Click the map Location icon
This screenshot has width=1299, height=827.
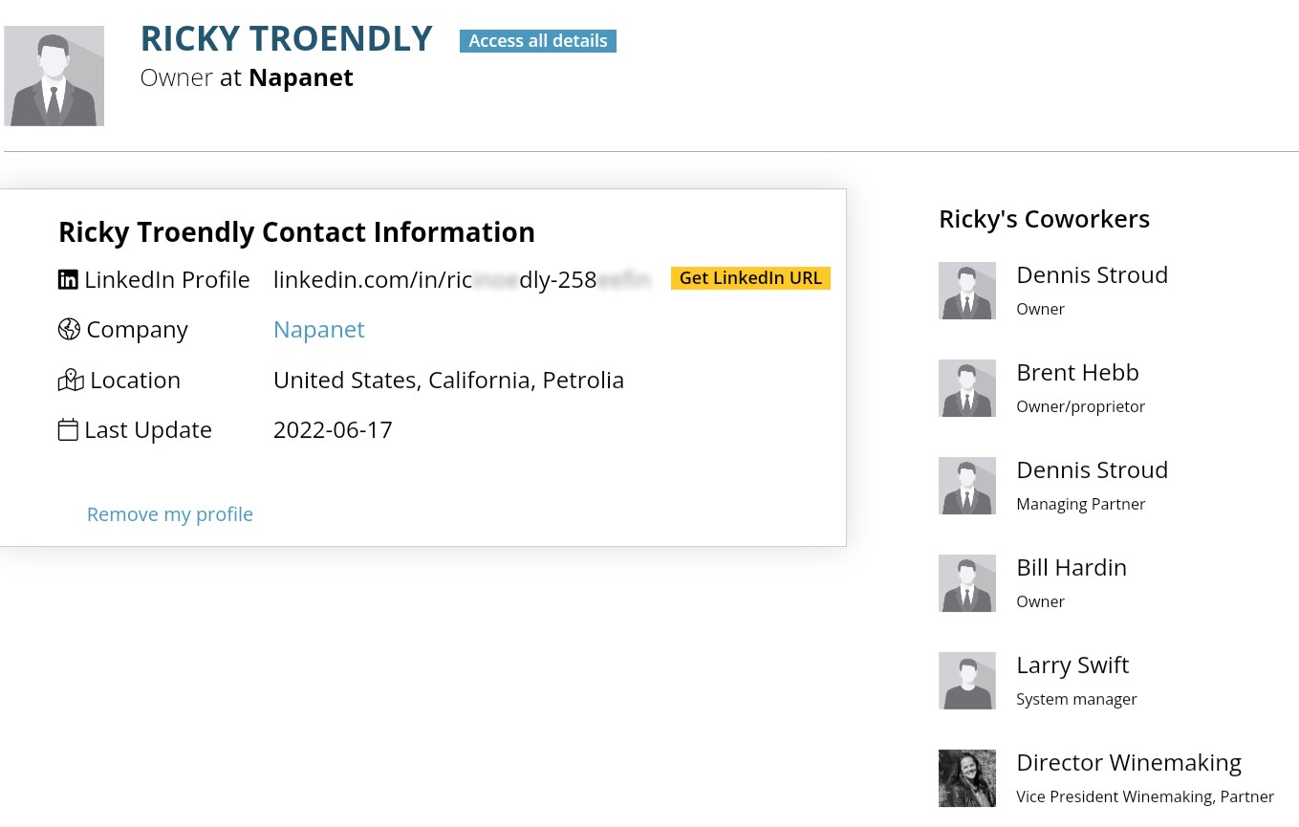[x=71, y=381]
